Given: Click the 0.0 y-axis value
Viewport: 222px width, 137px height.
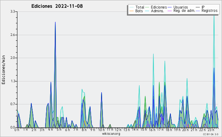Looking at the screenshot, I should (13, 127).
